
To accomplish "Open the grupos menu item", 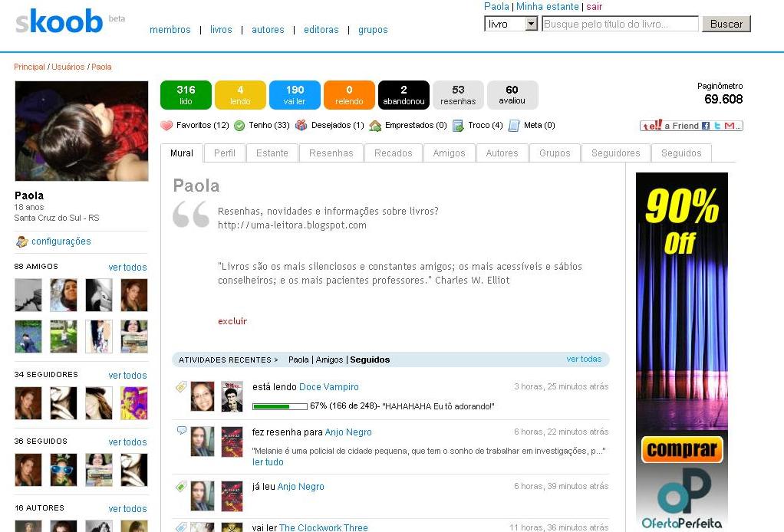I will (x=373, y=30).
